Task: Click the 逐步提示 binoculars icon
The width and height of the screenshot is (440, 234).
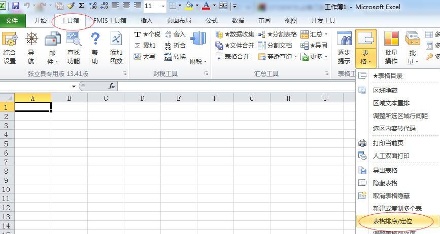Action: coord(344,48)
